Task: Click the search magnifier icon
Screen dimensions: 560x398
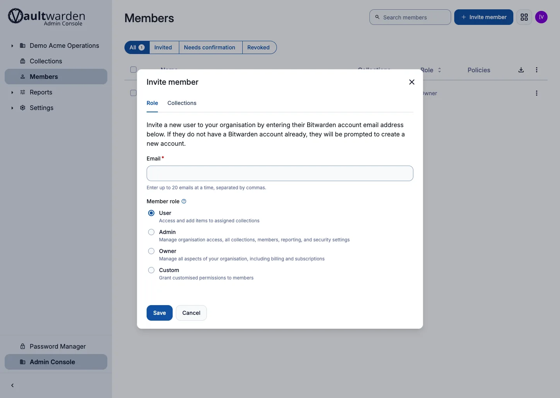Action: pos(377,17)
